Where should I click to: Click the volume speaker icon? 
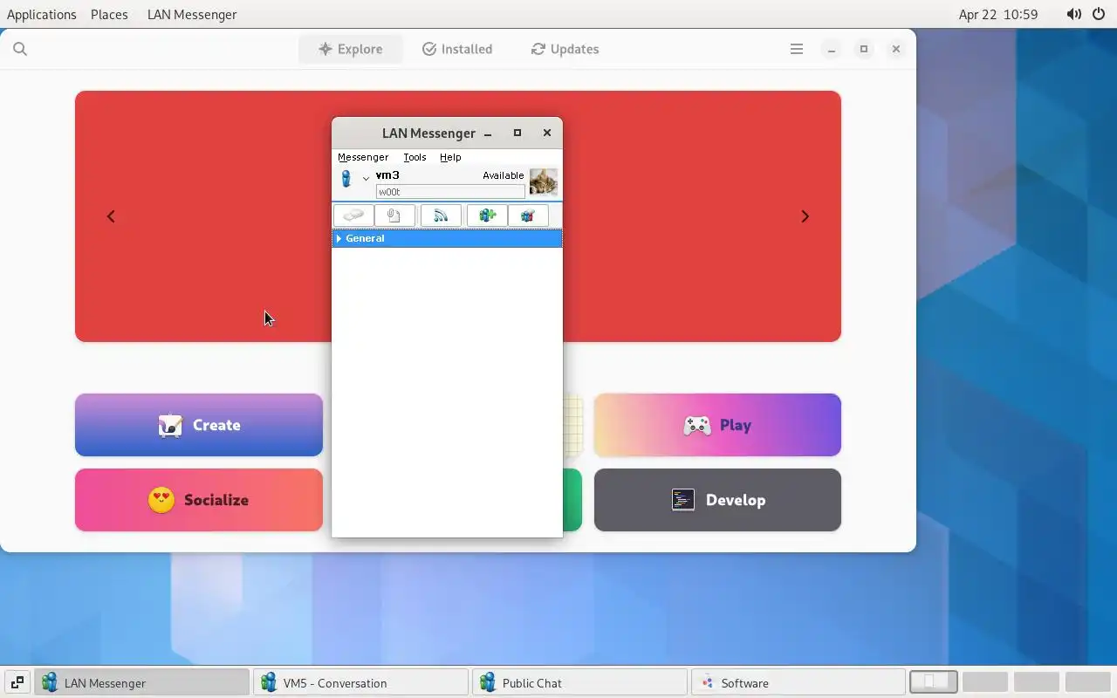[1073, 14]
